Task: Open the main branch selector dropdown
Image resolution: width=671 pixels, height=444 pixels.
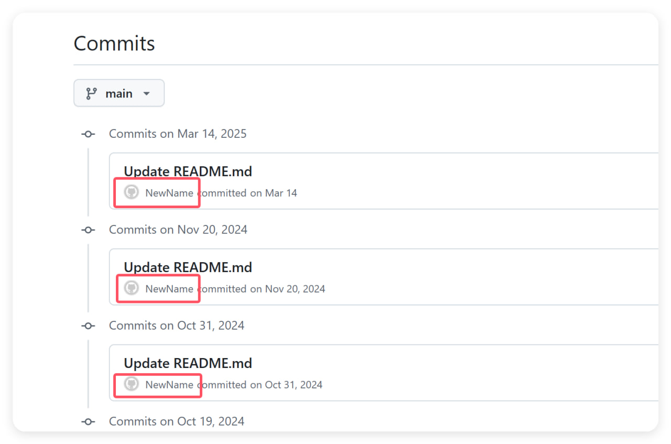Action: [x=119, y=93]
